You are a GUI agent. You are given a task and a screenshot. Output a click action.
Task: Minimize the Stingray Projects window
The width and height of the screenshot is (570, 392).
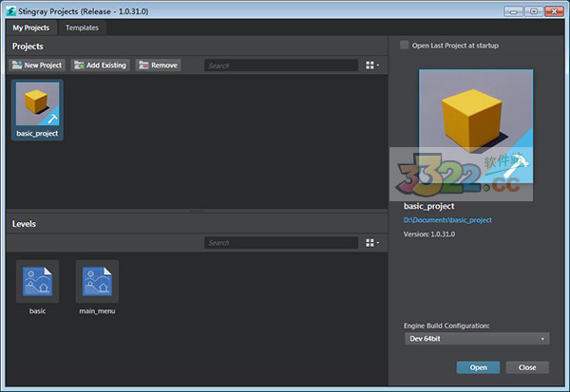514,11
